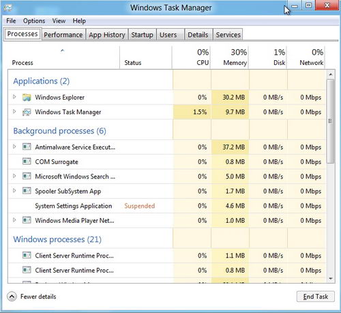Sort by the Disk column header
The height and width of the screenshot is (313, 341).
click(x=268, y=57)
